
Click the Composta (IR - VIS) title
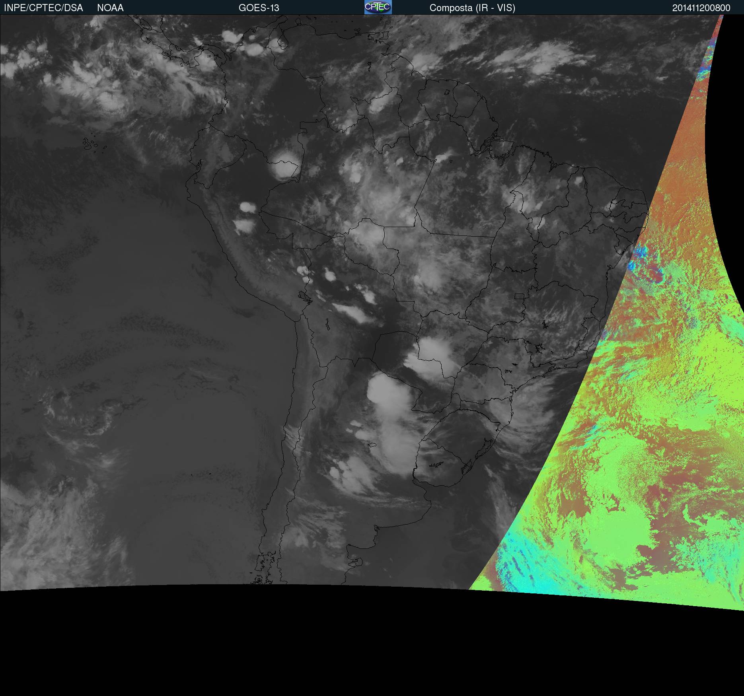pyautogui.click(x=472, y=8)
